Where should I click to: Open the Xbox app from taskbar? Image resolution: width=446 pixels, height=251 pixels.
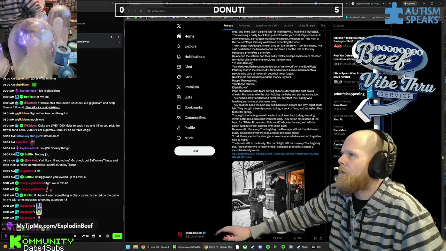click(245, 247)
